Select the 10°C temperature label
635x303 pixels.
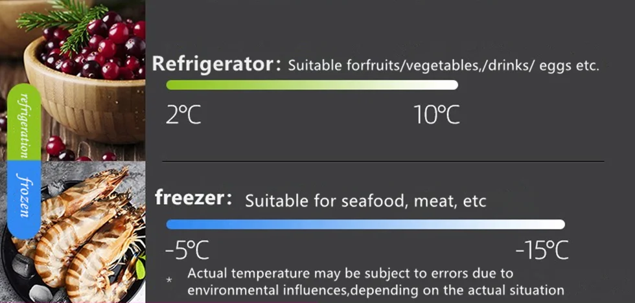coord(437,115)
